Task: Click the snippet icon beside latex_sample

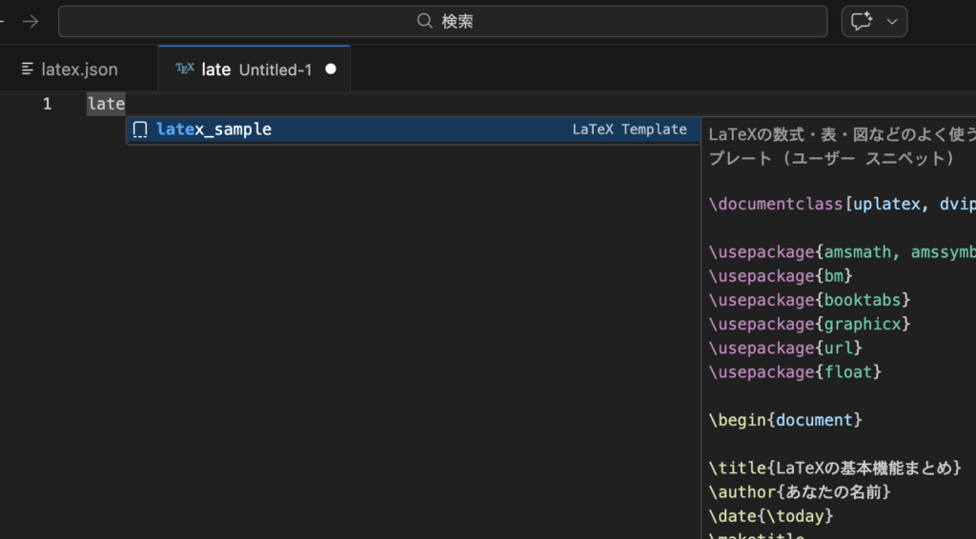Action: coord(140,130)
